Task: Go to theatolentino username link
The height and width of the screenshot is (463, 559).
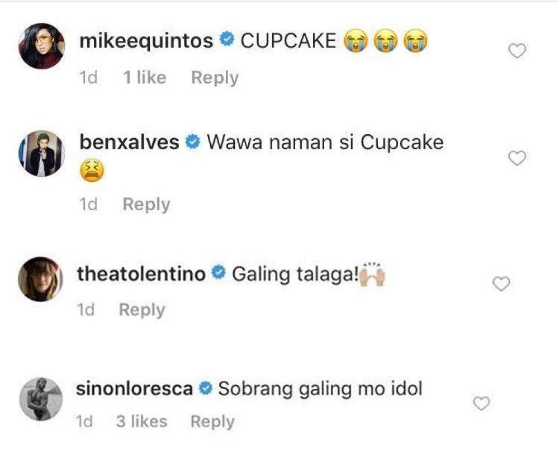Action: click(143, 274)
